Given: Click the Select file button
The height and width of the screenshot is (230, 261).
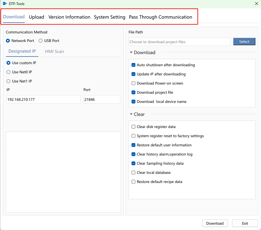Looking at the screenshot, I should (244, 42).
